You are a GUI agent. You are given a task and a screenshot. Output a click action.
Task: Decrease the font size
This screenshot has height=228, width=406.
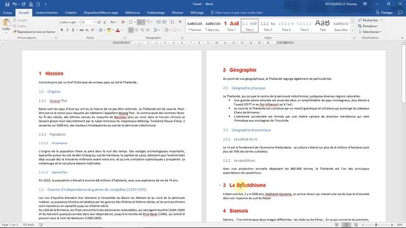click(x=105, y=22)
